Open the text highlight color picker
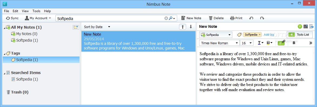Image resolution: width=317 pixels, height=107 pixels. click(269, 43)
